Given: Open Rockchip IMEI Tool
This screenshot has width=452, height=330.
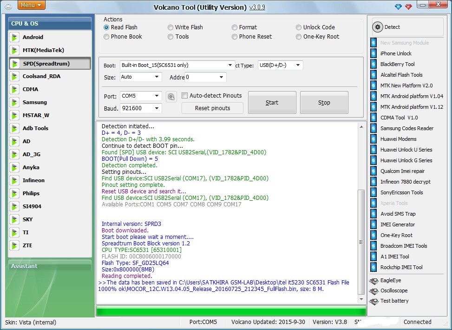Looking at the screenshot, I should tap(401, 267).
